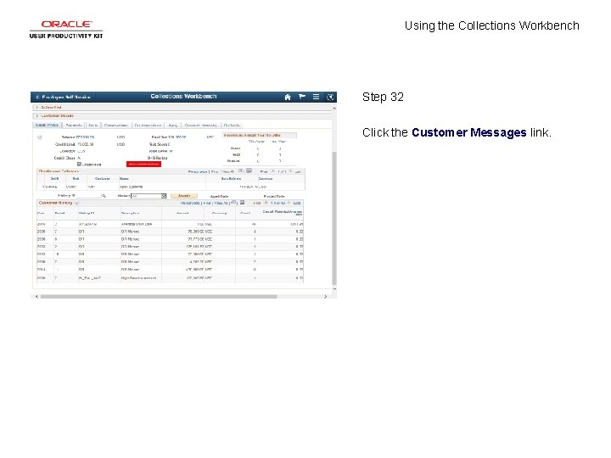Toggle the Credit Hold checkbox
611x458 pixels.
(79, 165)
